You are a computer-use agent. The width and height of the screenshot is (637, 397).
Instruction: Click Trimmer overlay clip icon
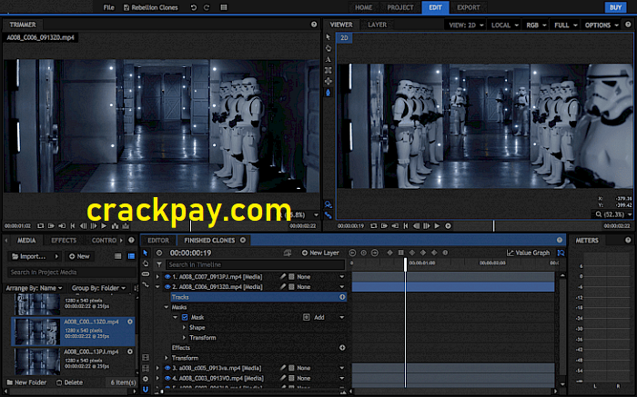(x=126, y=226)
